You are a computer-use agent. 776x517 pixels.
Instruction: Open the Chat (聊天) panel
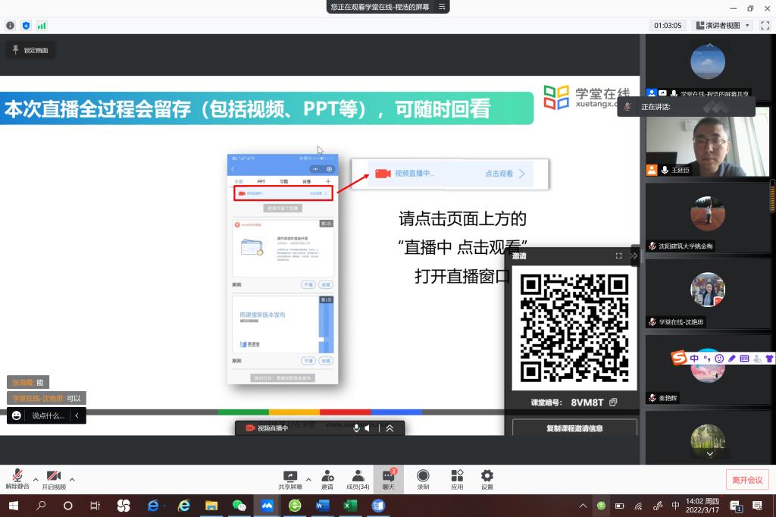pos(388,478)
